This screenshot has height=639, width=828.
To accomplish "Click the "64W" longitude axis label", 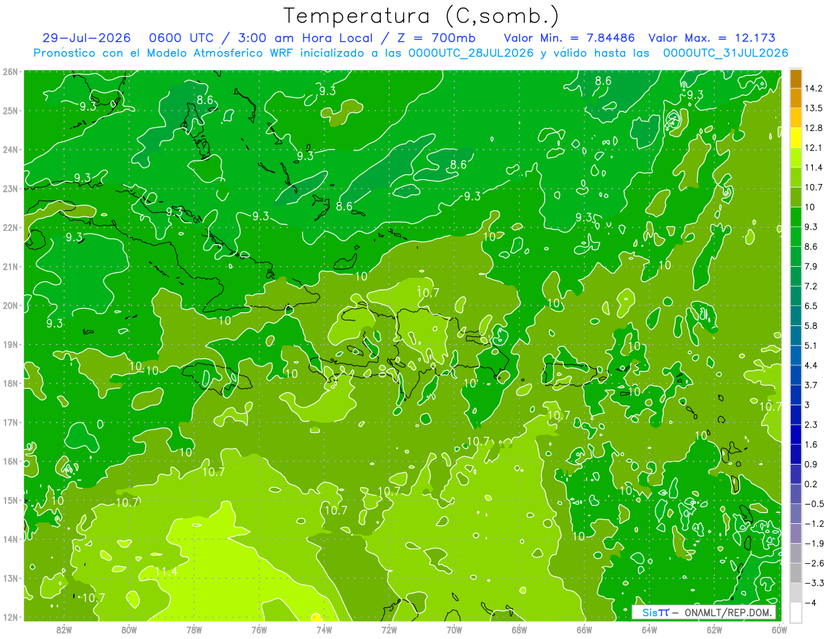I will [649, 629].
